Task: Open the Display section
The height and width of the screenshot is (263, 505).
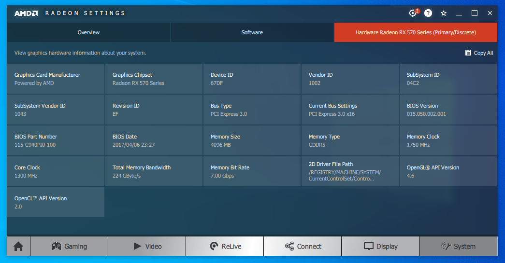Action: click(x=380, y=246)
